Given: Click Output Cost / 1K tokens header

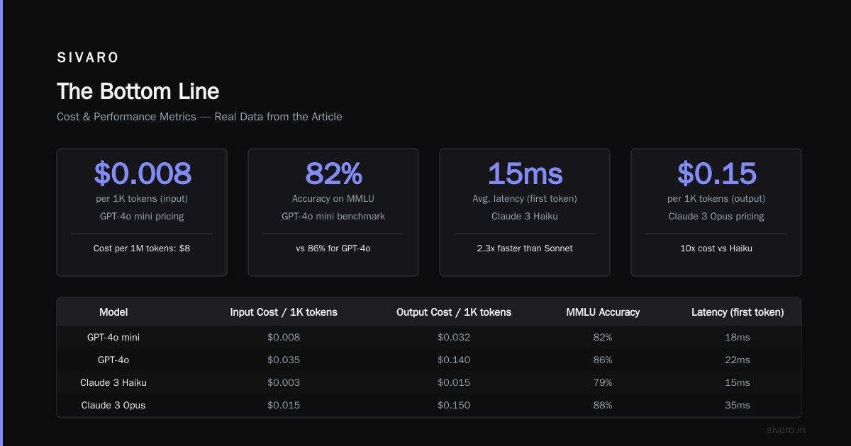Looking at the screenshot, I should click(454, 312).
